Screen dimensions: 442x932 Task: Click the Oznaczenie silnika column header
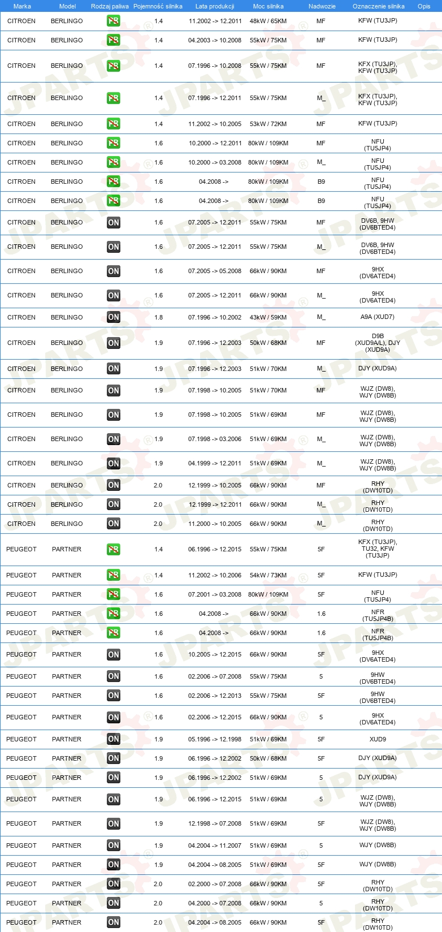pos(379,6)
